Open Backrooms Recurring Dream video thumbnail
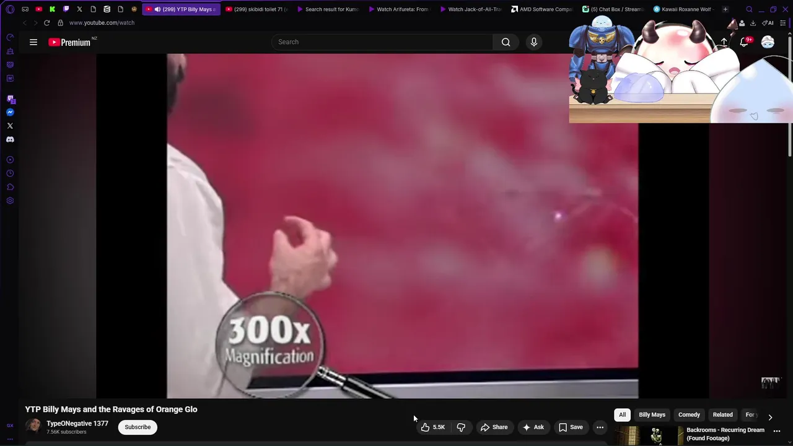 [x=648, y=436]
